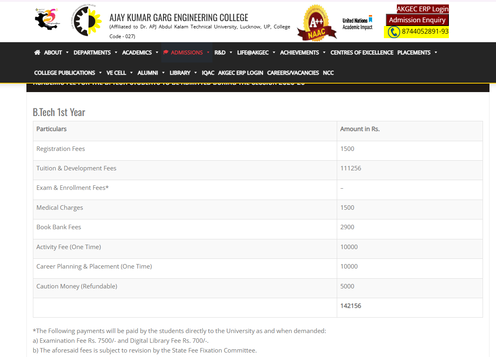Open the VE CELL menu item

116,73
